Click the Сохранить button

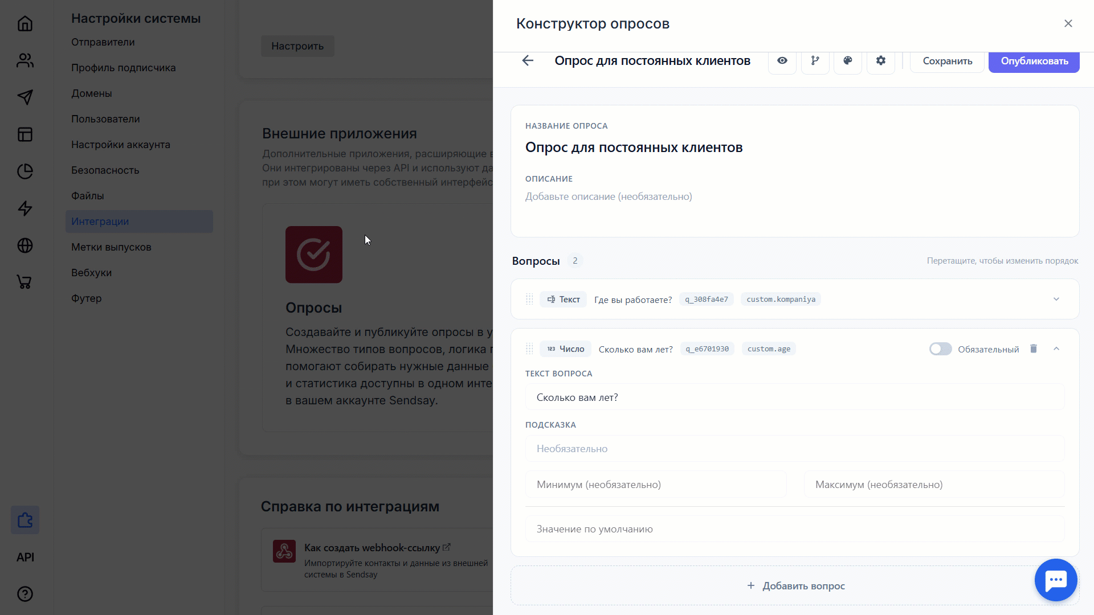tap(947, 61)
